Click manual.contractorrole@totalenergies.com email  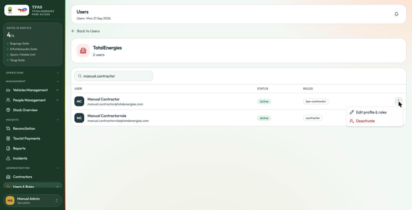[118, 121]
